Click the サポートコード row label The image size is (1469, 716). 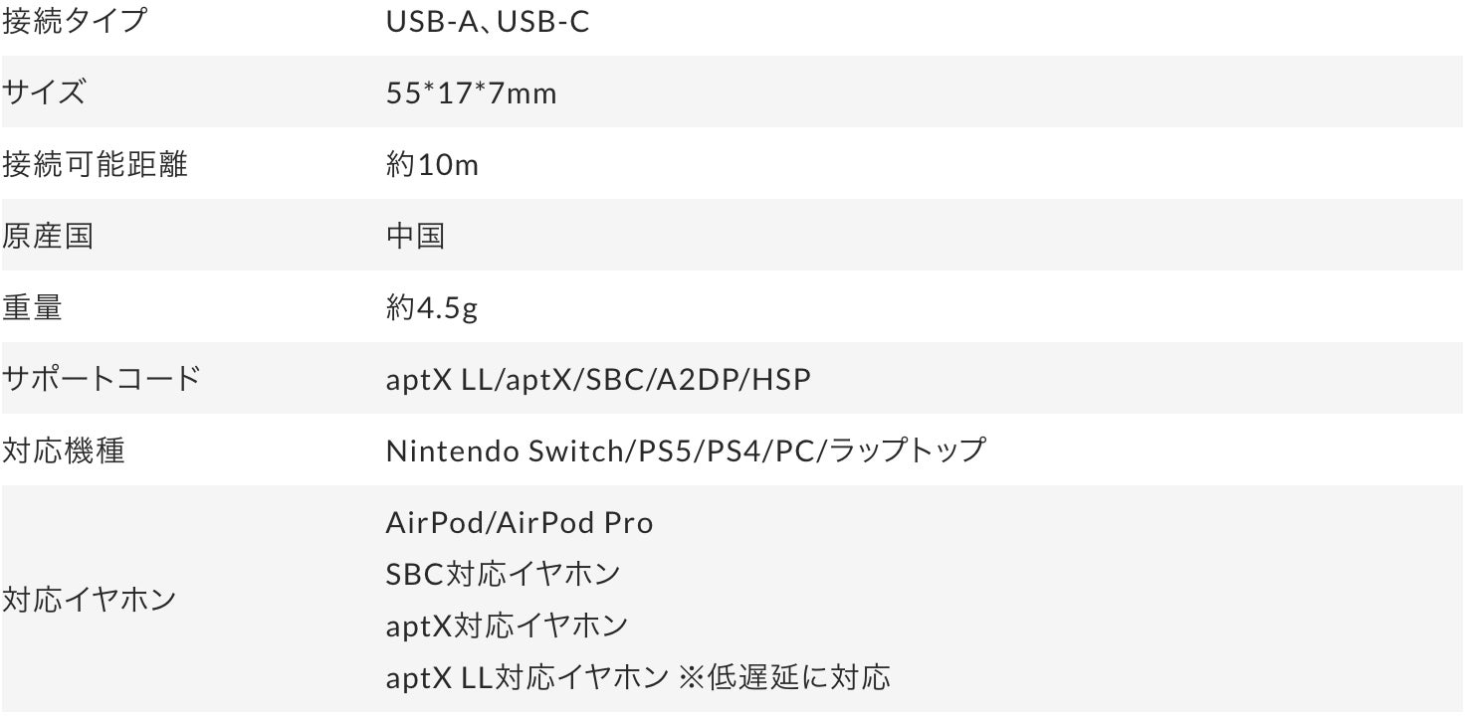click(102, 379)
